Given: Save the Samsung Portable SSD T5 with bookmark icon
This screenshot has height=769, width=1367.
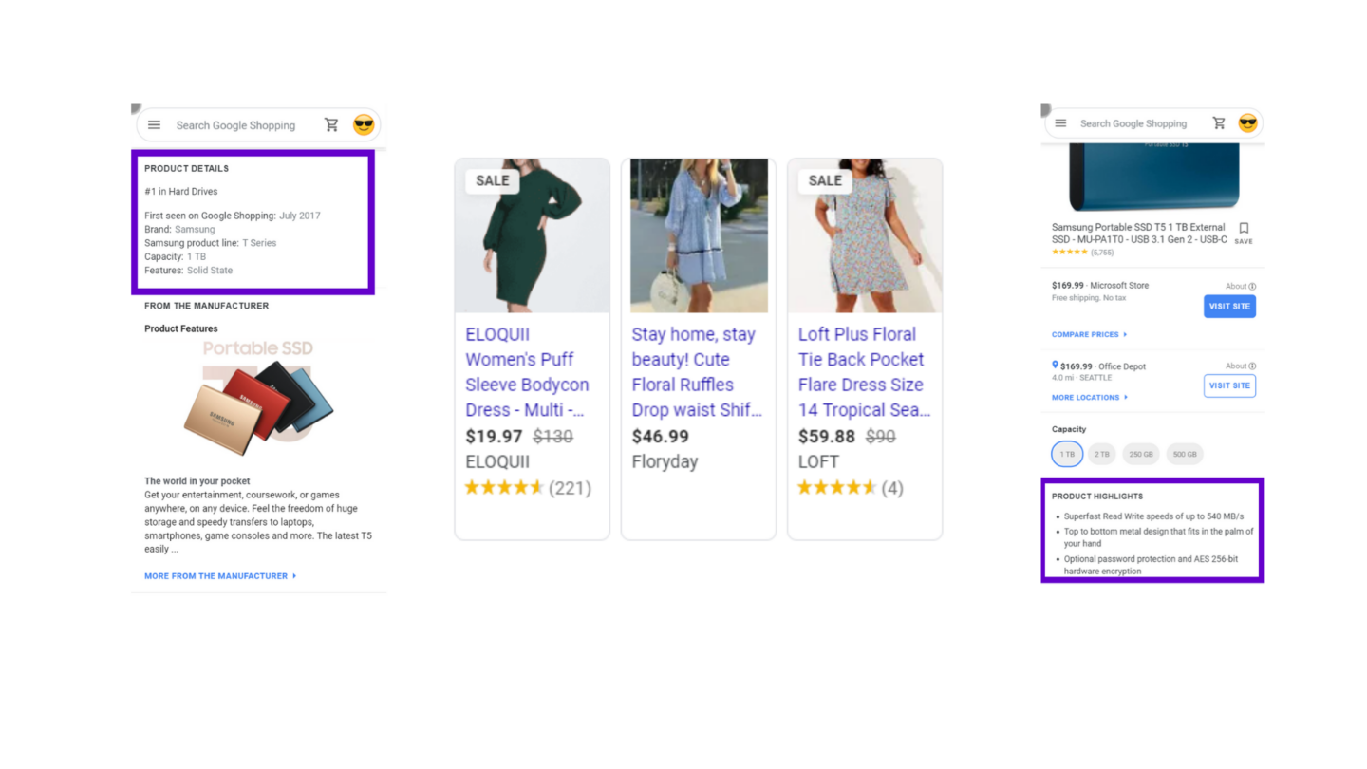Looking at the screenshot, I should (1244, 229).
